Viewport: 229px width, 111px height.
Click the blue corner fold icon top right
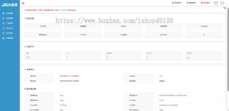click(x=224, y=8)
